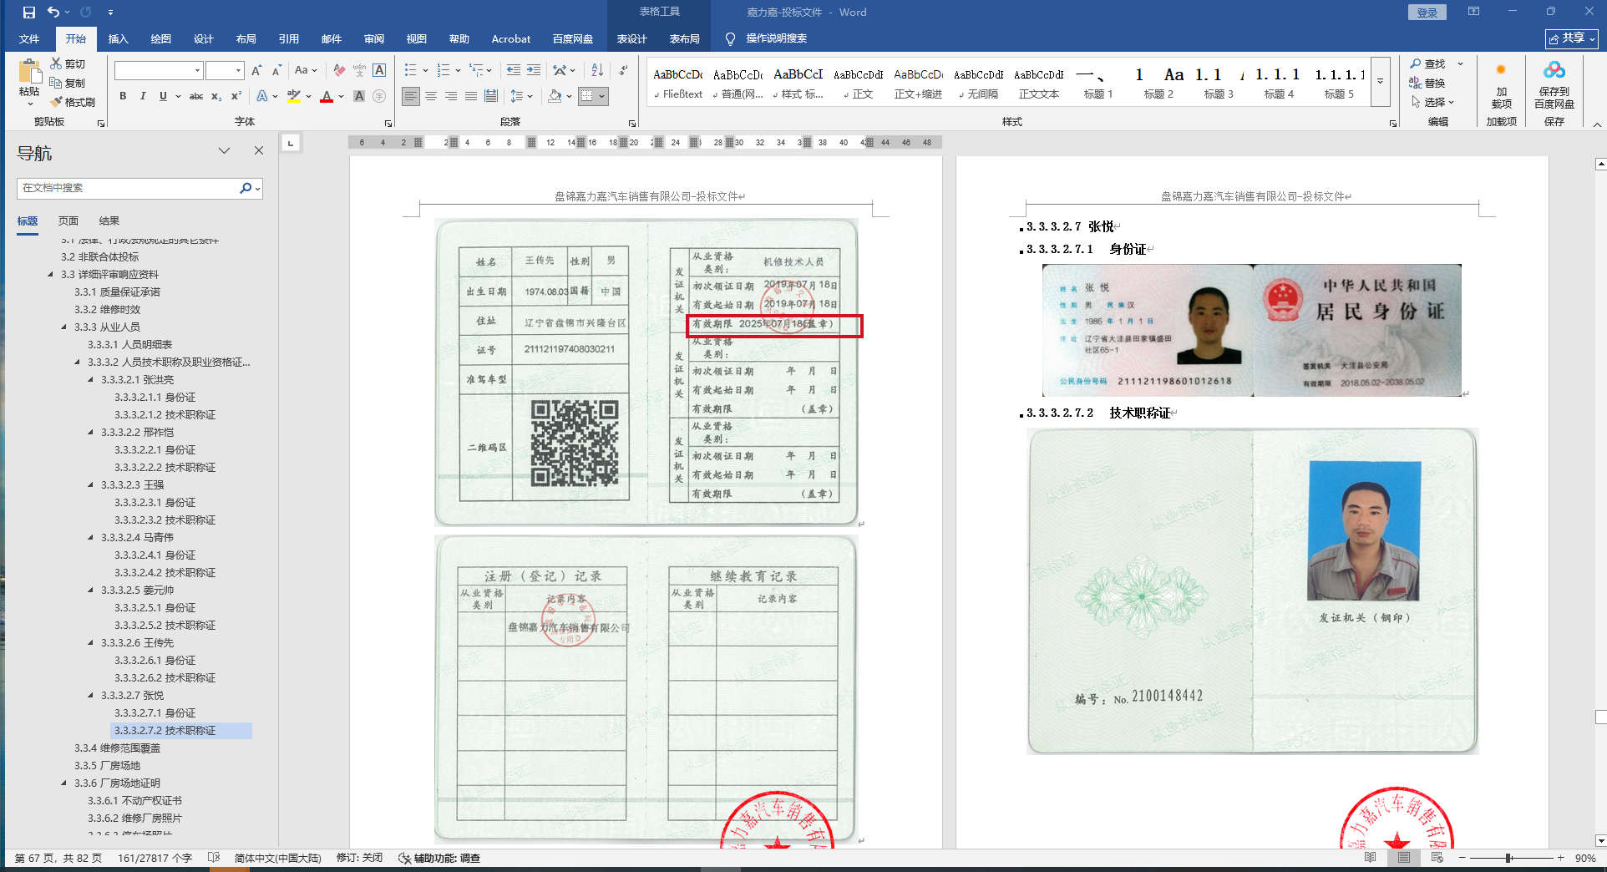
Task: Copy selection with 复制
Action: point(68,83)
